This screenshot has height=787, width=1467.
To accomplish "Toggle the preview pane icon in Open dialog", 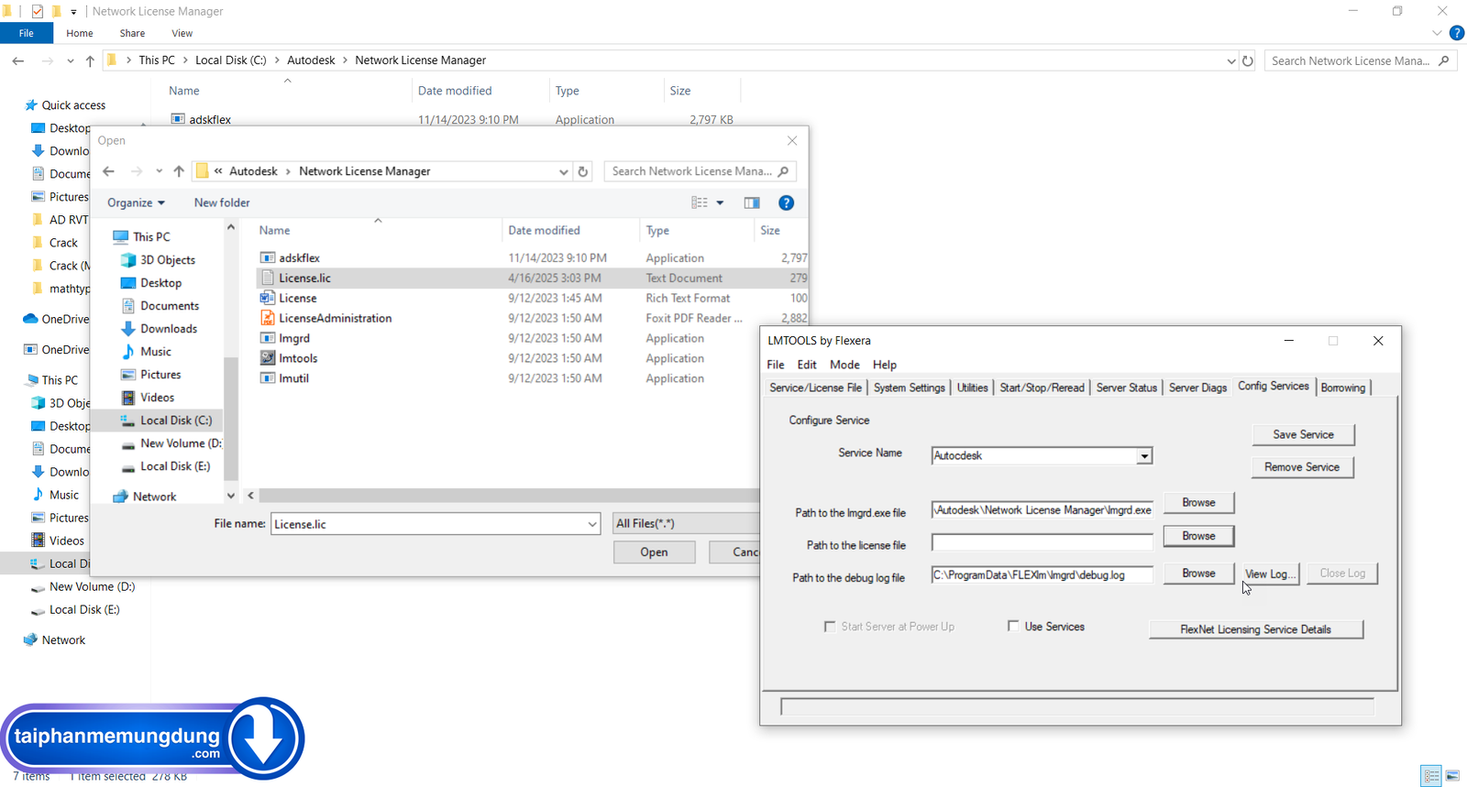I will point(752,202).
